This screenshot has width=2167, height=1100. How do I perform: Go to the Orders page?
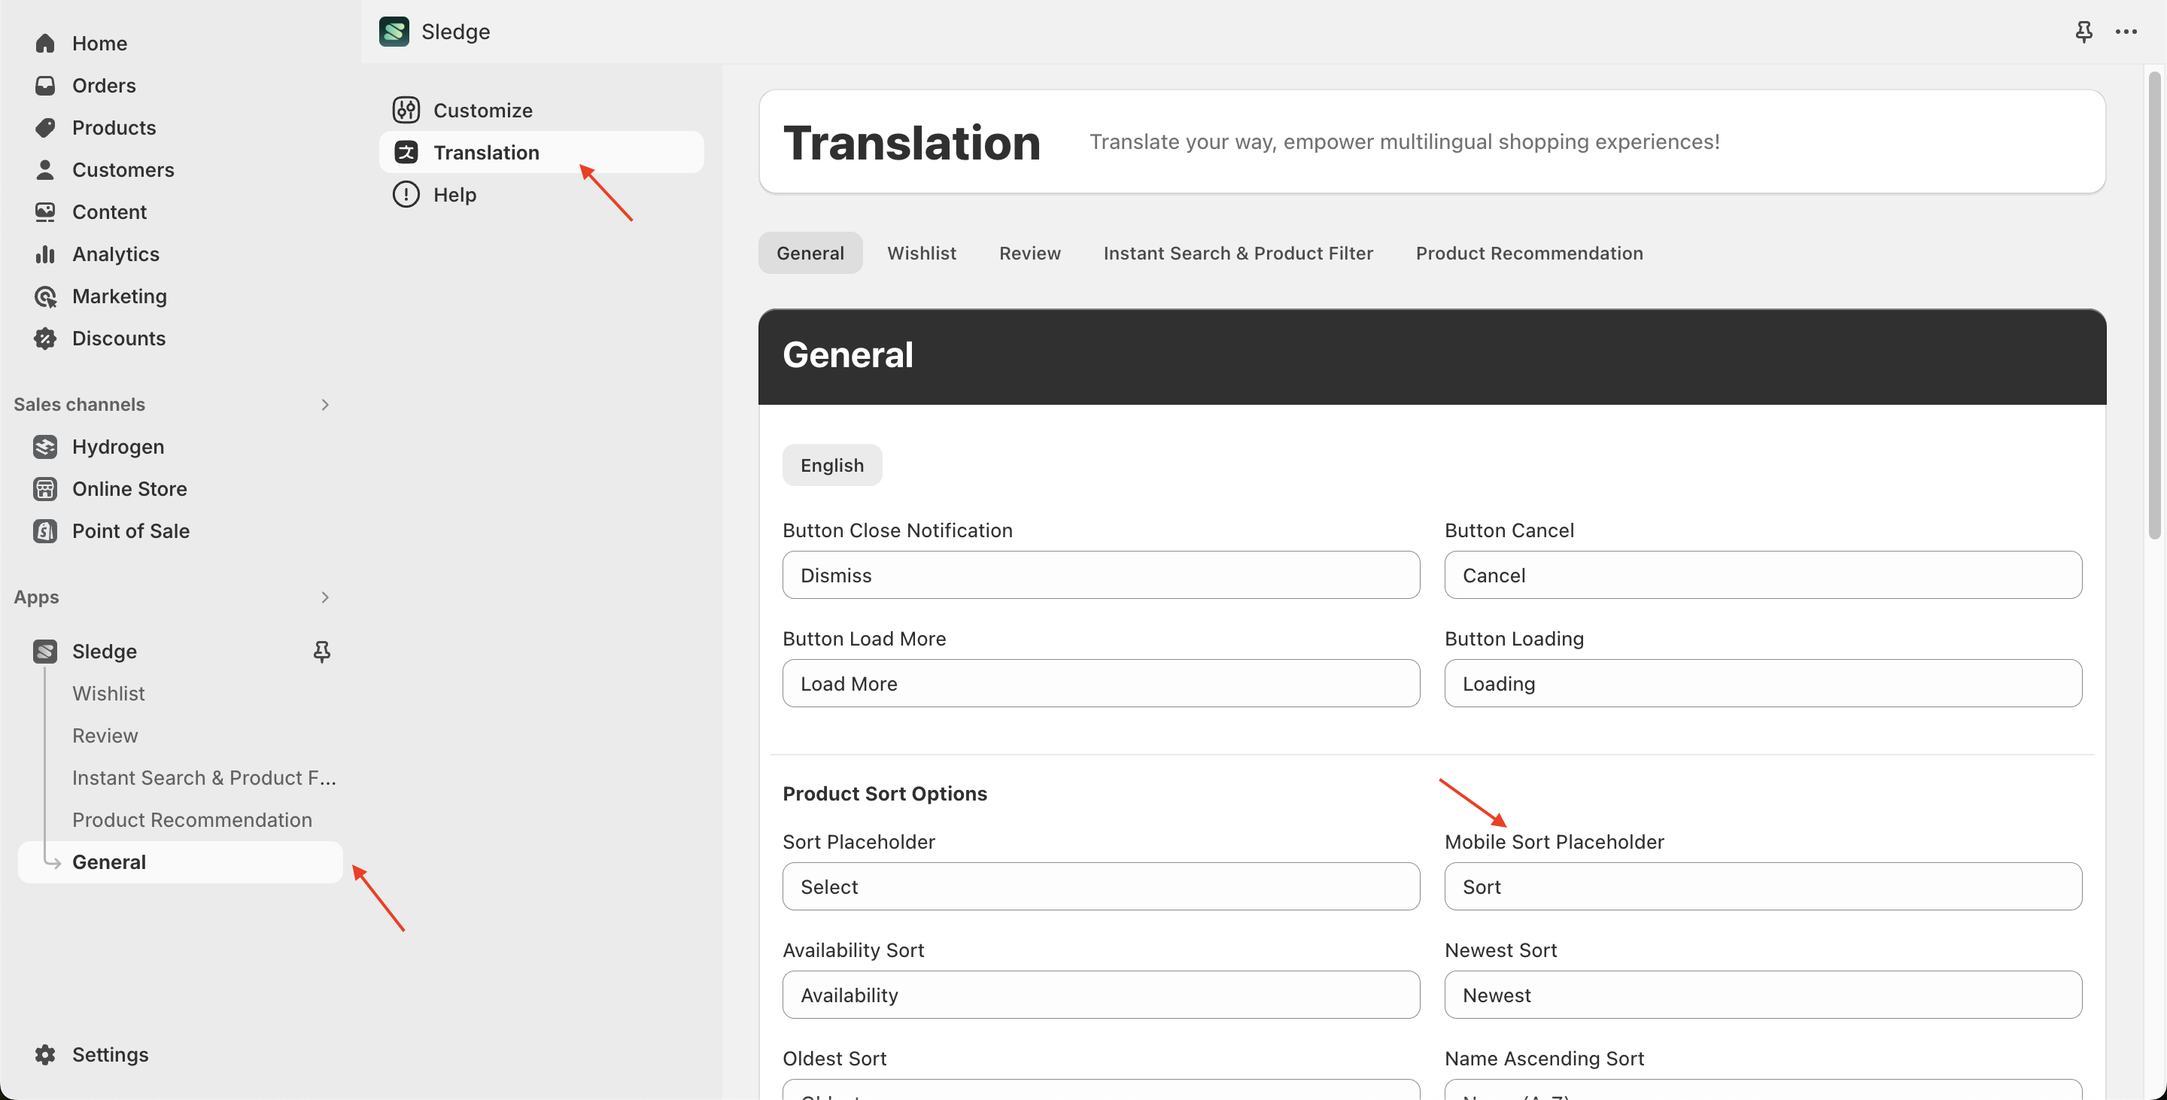104,86
